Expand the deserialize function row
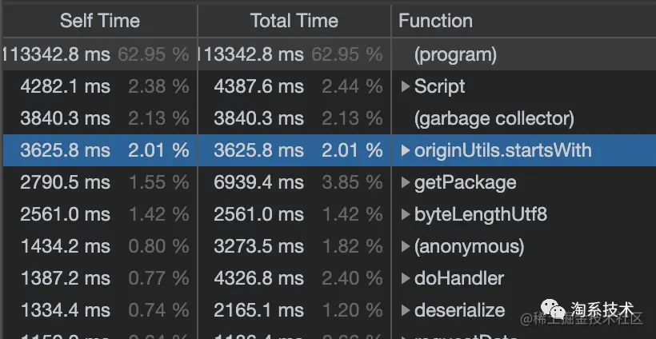The width and height of the screenshot is (656, 339). 406,310
